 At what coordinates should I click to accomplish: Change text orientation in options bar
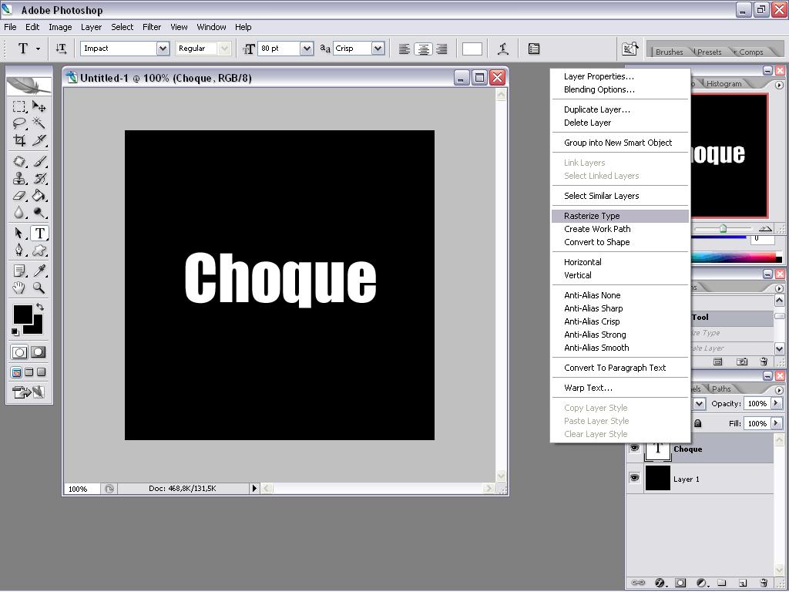point(61,49)
